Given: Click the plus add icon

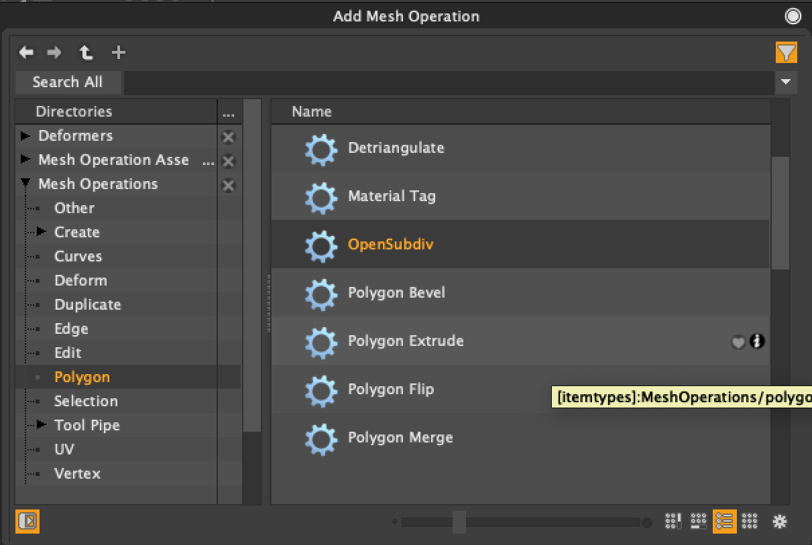Looking at the screenshot, I should pos(118,52).
